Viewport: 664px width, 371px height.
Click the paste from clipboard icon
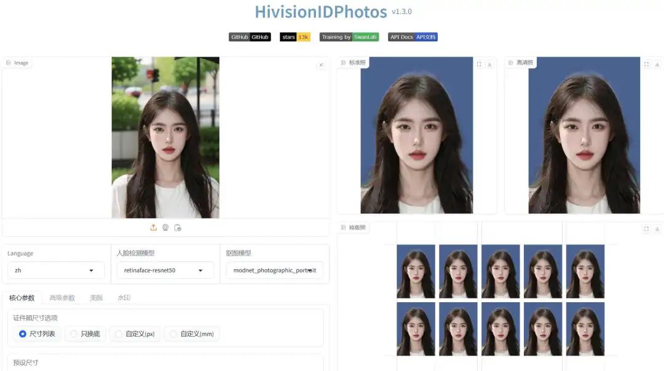tap(178, 228)
